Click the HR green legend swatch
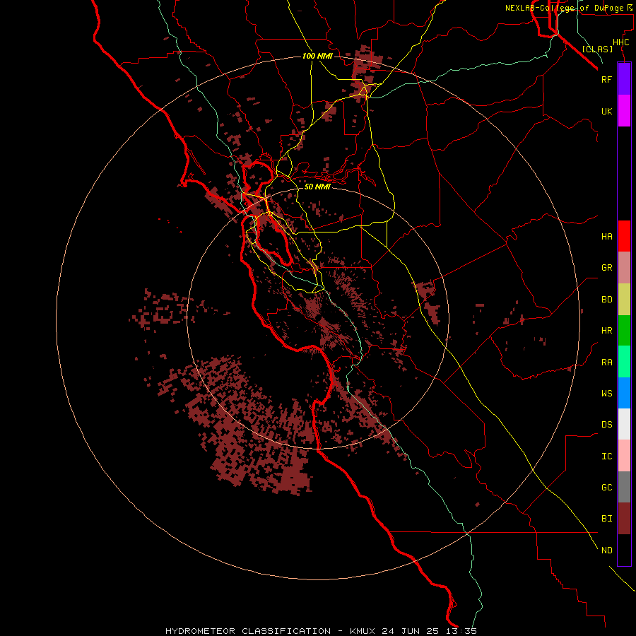 click(624, 330)
